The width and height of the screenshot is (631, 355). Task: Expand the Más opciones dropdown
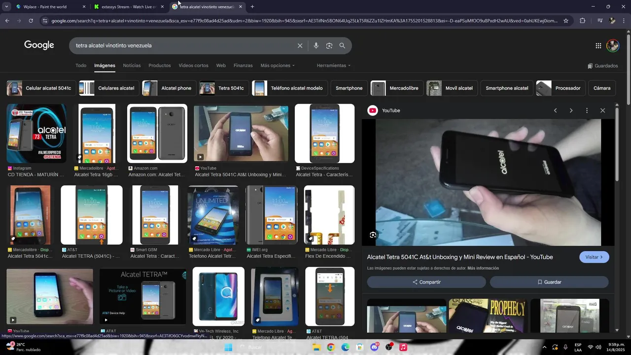coord(278,66)
